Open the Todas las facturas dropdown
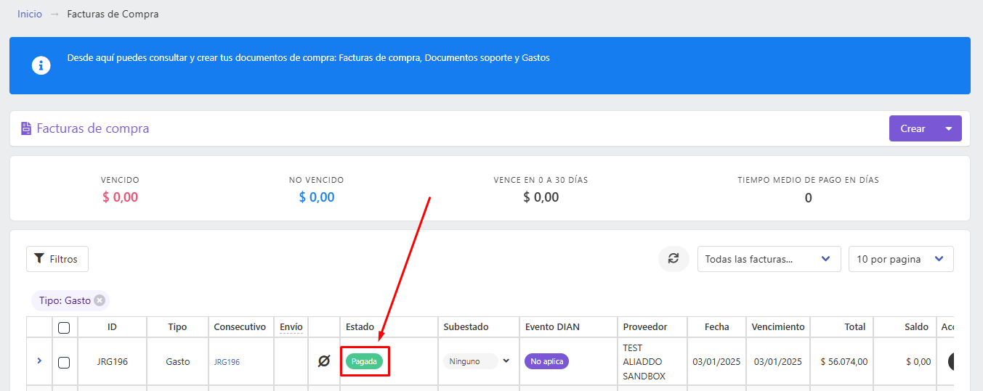This screenshot has width=983, height=391. pyautogui.click(x=769, y=259)
